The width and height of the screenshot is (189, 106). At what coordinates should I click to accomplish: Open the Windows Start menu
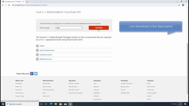click(x=3, y=104)
